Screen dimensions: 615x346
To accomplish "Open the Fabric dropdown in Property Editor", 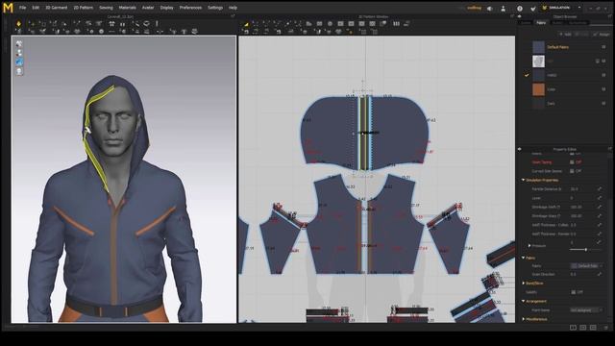I will point(586,266).
